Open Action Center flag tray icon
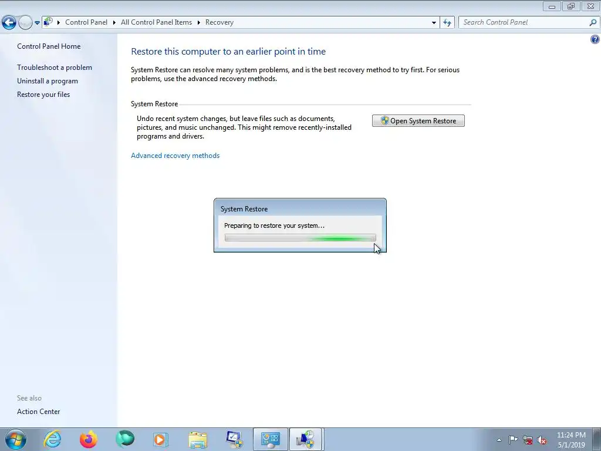Screen dimensions: 601x451 click(x=513, y=440)
